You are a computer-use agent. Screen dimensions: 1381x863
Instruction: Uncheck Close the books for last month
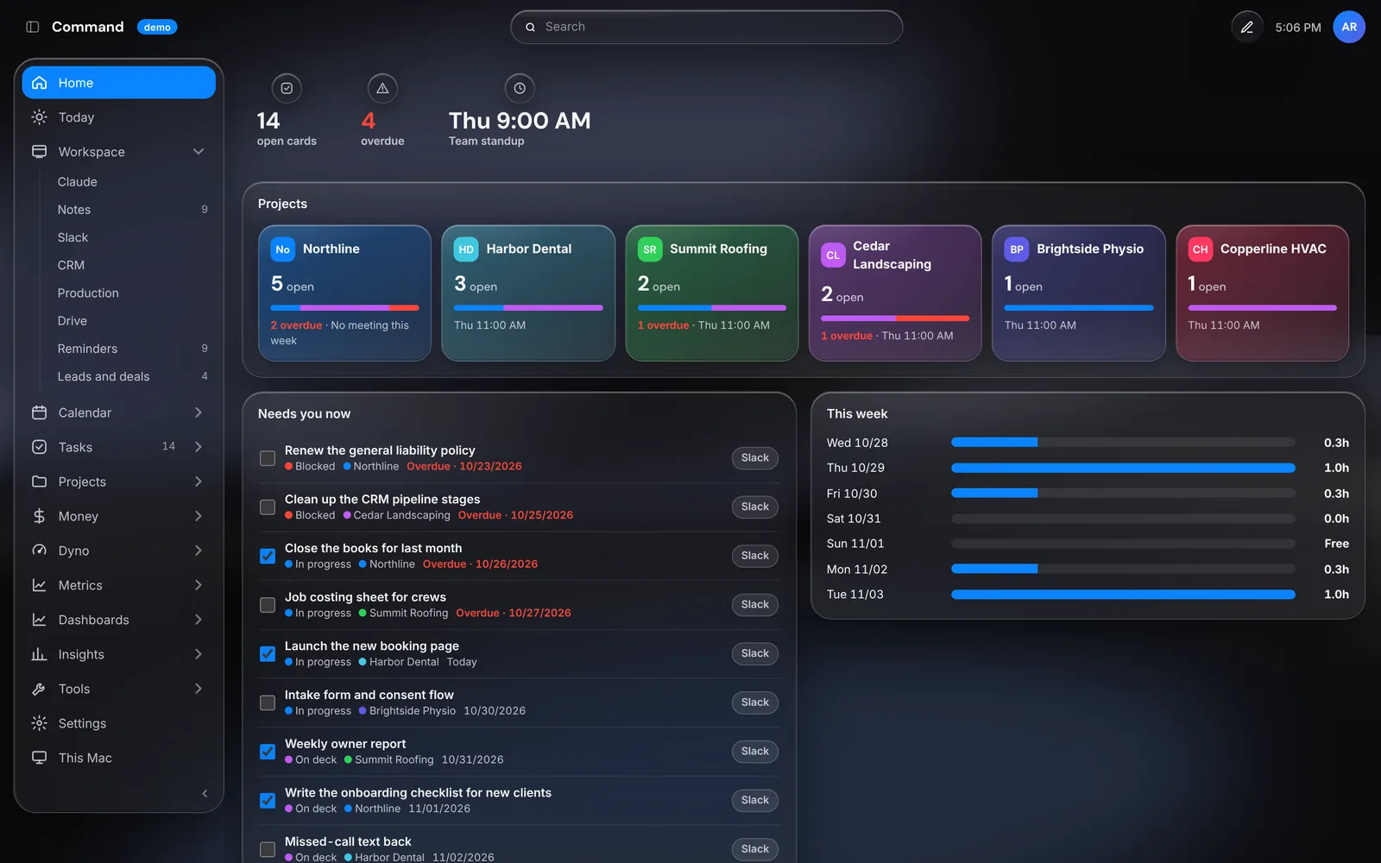coord(268,556)
